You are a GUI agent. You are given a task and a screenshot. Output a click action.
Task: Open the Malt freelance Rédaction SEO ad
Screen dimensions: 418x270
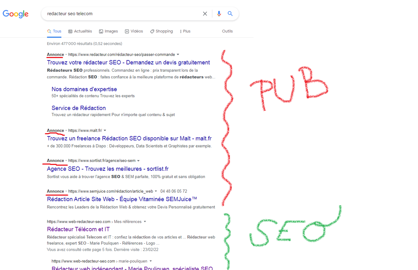tap(129, 138)
